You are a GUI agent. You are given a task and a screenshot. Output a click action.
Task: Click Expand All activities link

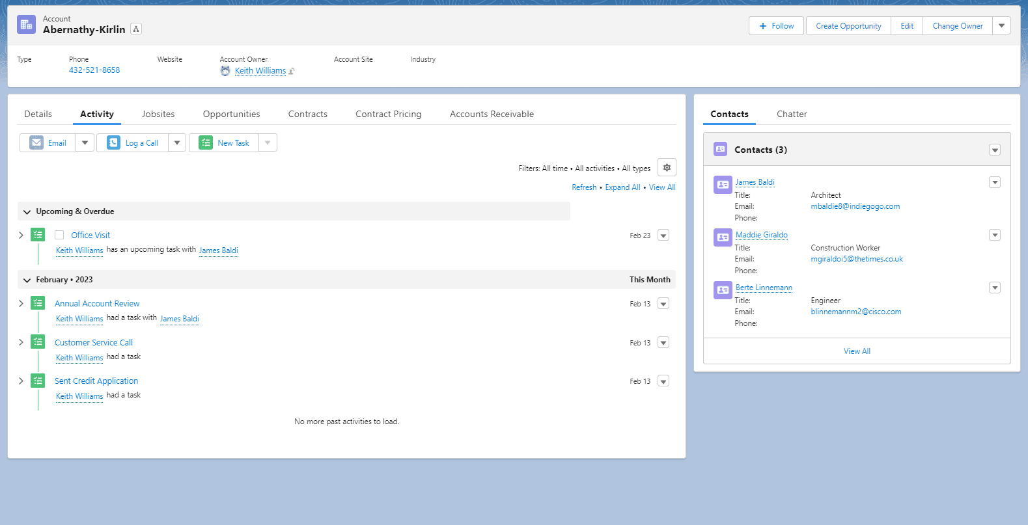[x=622, y=187]
